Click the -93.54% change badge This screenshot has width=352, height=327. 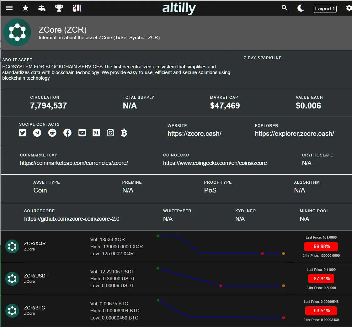[321, 311]
